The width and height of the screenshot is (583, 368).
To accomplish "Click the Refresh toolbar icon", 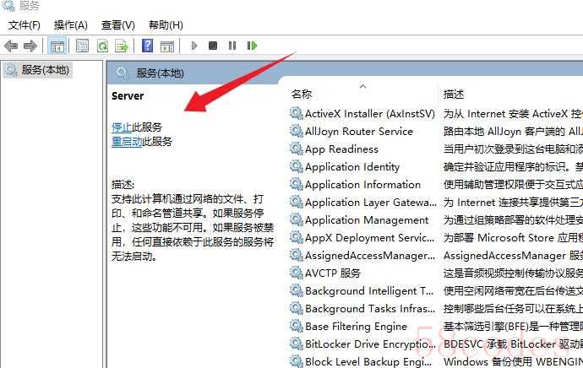I will 102,46.
